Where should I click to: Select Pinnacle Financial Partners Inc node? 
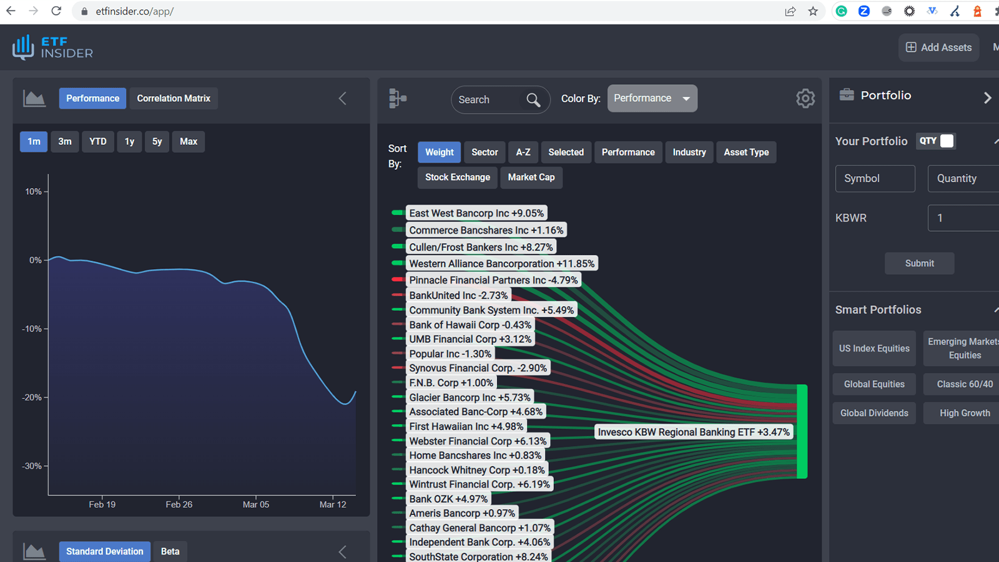pos(493,280)
